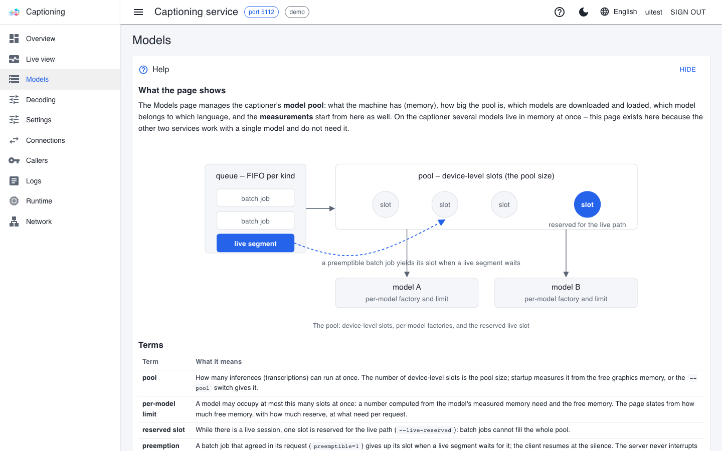
Task: Click the Captioning app logo icon
Action: tap(14, 12)
